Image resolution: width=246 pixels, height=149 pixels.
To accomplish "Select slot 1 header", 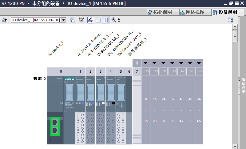I will point(80,72).
